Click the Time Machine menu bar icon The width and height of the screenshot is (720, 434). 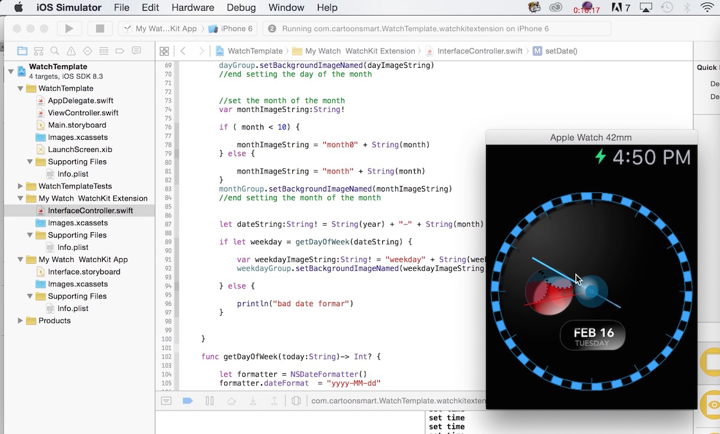pos(666,7)
